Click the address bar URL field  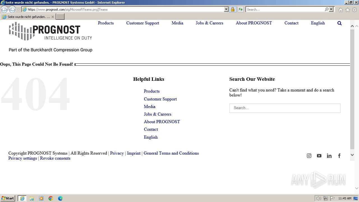point(125,10)
